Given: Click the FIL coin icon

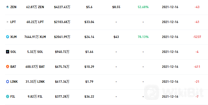Looking at the screenshot, I should tap(8, 97).
